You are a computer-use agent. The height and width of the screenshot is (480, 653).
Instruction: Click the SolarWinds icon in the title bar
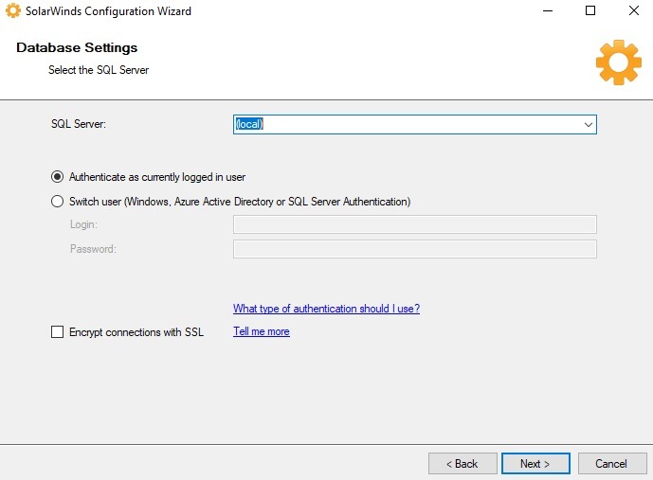(x=13, y=11)
